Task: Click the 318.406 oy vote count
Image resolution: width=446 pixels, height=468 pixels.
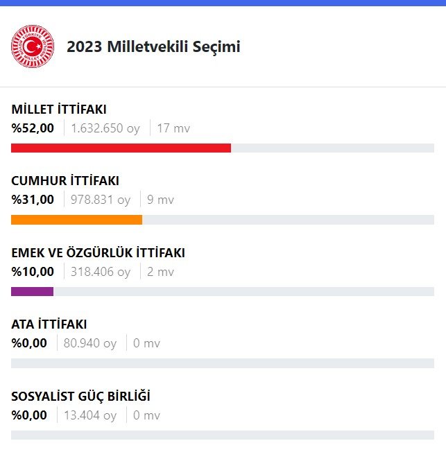Action: coord(101,272)
